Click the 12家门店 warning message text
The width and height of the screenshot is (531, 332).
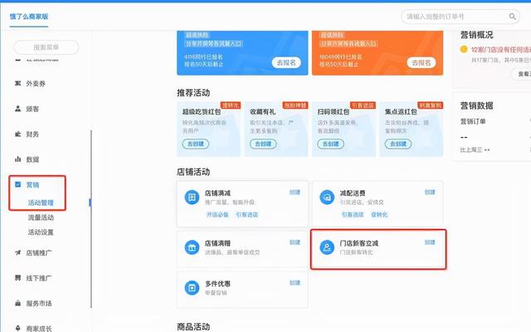tap(501, 50)
